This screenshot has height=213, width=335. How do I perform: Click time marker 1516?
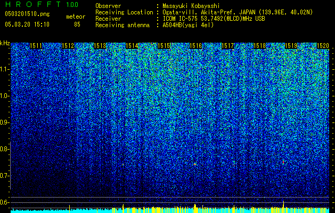(195, 46)
